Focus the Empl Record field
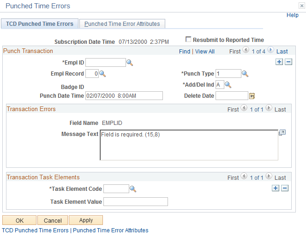 [x=92, y=74]
